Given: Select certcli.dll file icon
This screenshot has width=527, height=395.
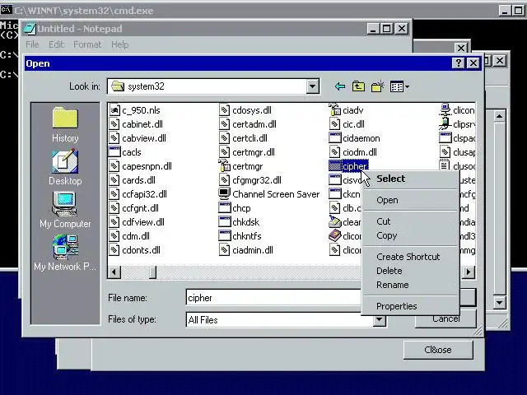Looking at the screenshot, I should 224,138.
